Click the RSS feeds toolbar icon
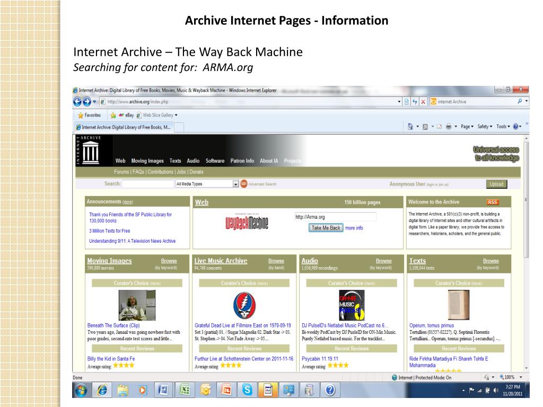The height and width of the screenshot is (407, 543). pos(425,127)
